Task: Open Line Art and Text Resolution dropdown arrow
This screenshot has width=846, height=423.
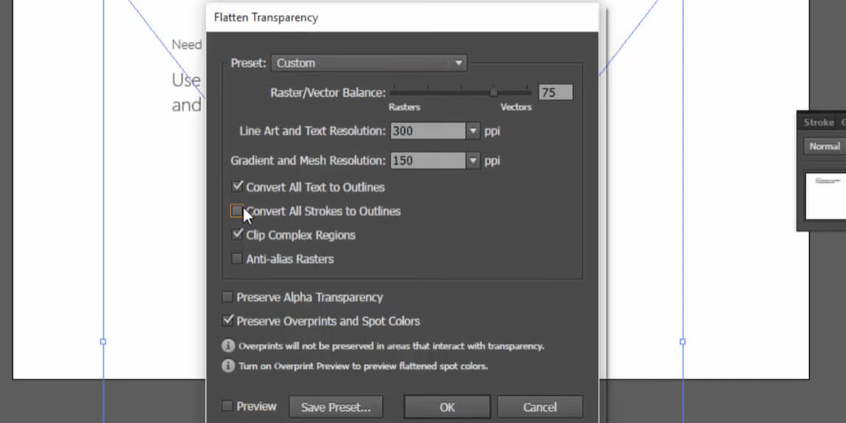Action: [x=472, y=131]
